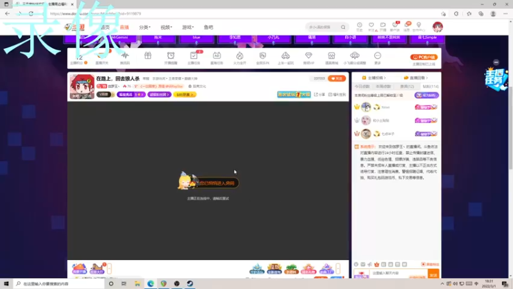Click the streamer avatar thumbnail

point(82,87)
